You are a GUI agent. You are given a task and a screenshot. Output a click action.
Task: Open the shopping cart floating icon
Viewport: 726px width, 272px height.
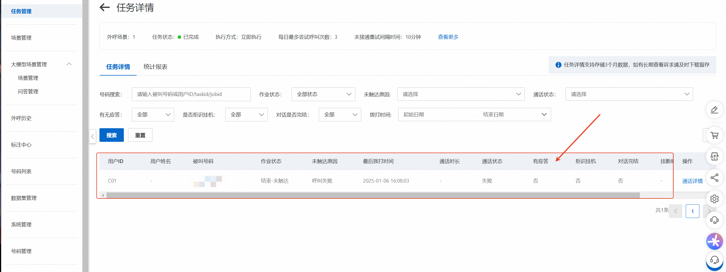[714, 135]
